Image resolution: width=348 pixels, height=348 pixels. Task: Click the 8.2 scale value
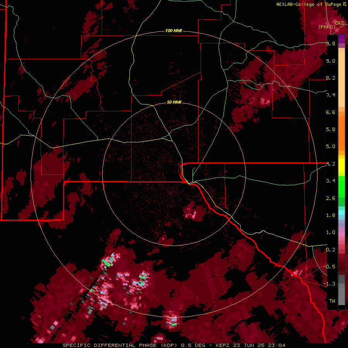(331, 78)
